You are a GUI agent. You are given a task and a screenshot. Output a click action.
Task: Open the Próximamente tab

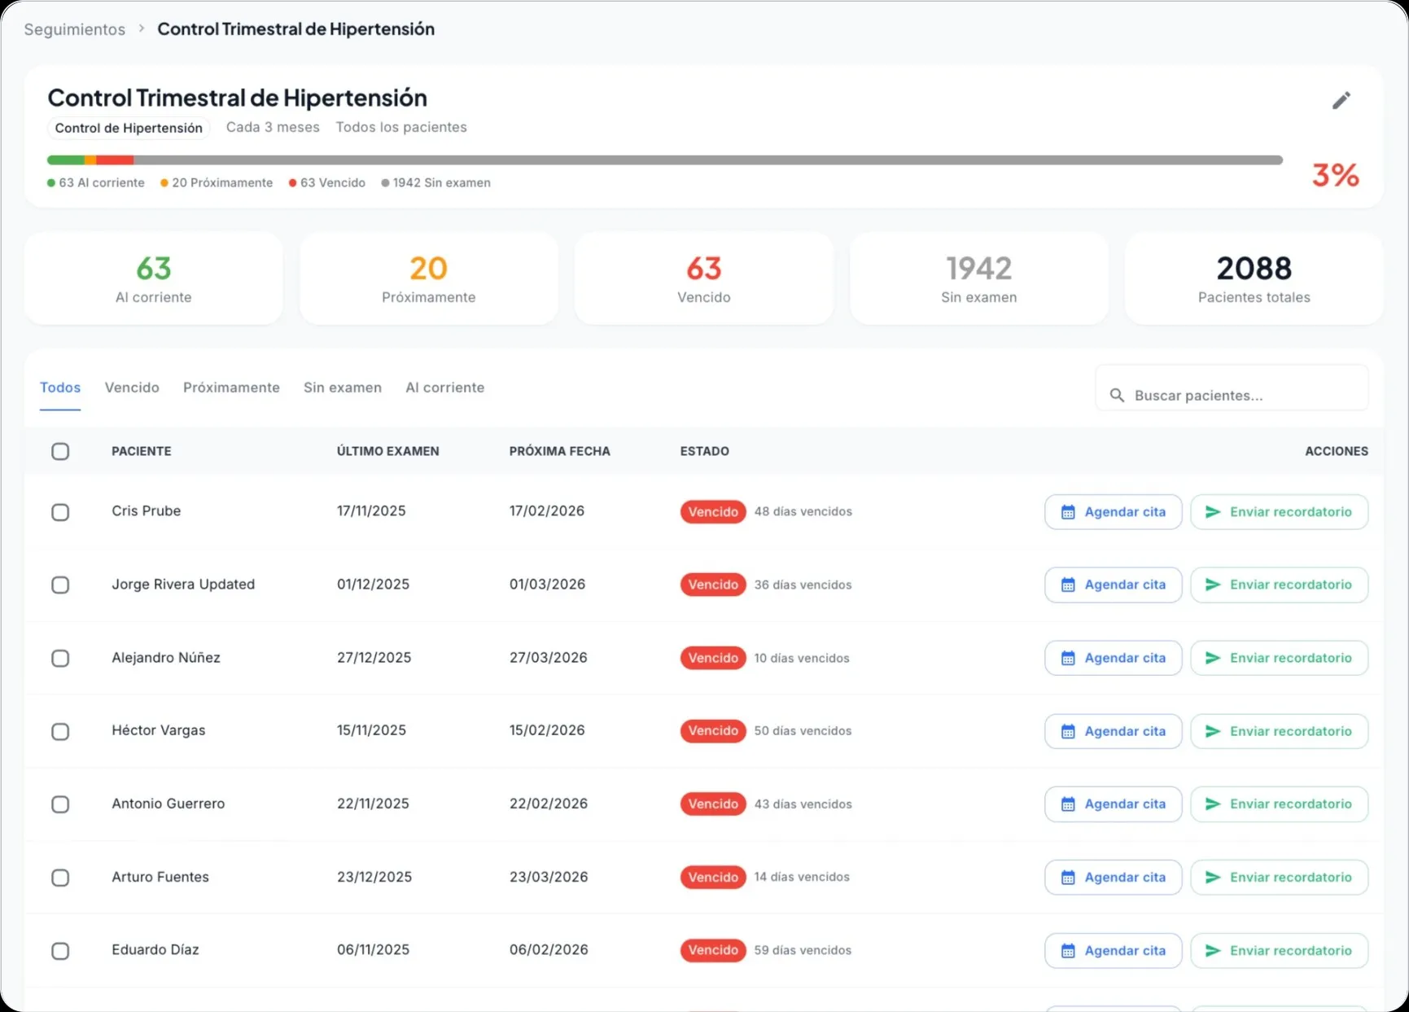[x=231, y=388]
